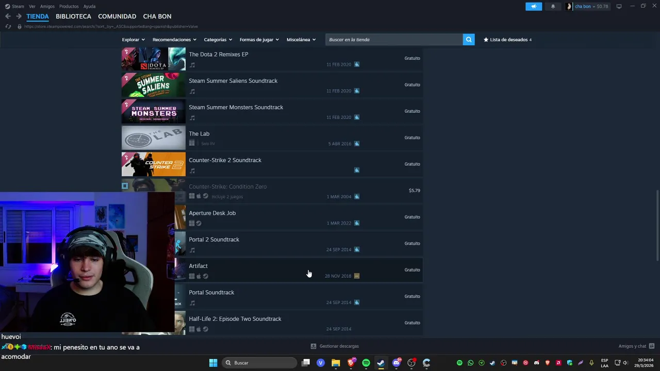Open Counter-Strike 2 Soundtrack title
660x371 pixels.
pyautogui.click(x=225, y=160)
